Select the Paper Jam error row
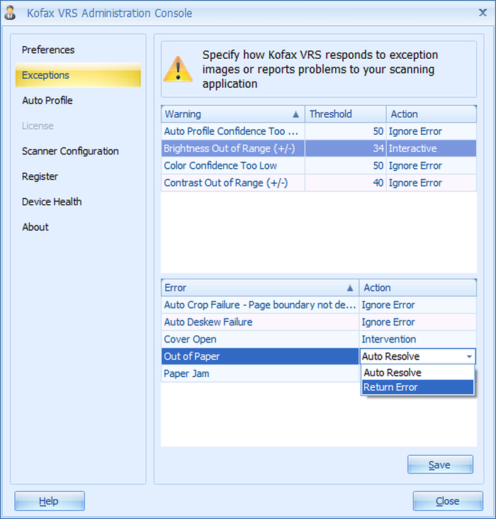The height and width of the screenshot is (519, 496). point(260,374)
